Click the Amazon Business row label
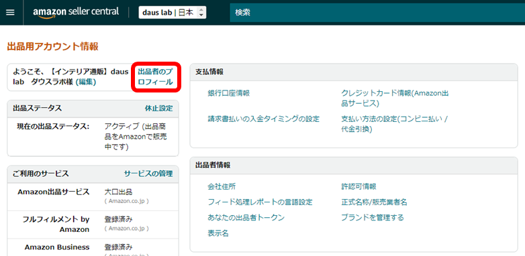This screenshot has width=525, height=256. tap(57, 247)
